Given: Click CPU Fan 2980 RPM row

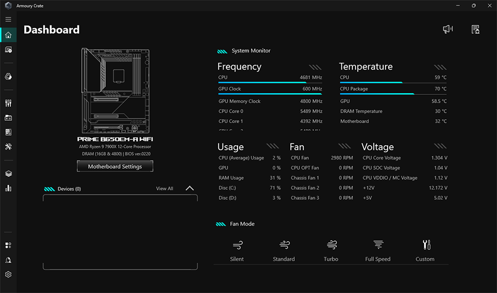Looking at the screenshot, I should [322, 158].
